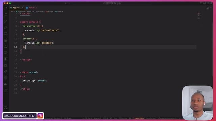The width and height of the screenshot is (216, 121).
Task: Click the Go Live status bar button
Action: [123, 118]
